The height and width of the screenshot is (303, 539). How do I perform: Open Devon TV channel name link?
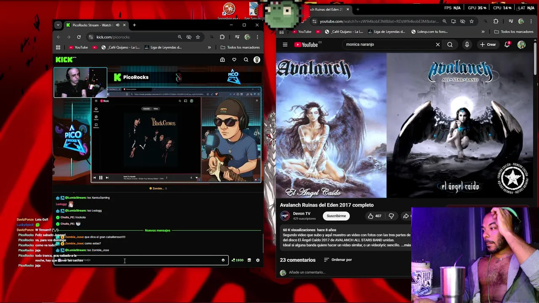(x=302, y=213)
